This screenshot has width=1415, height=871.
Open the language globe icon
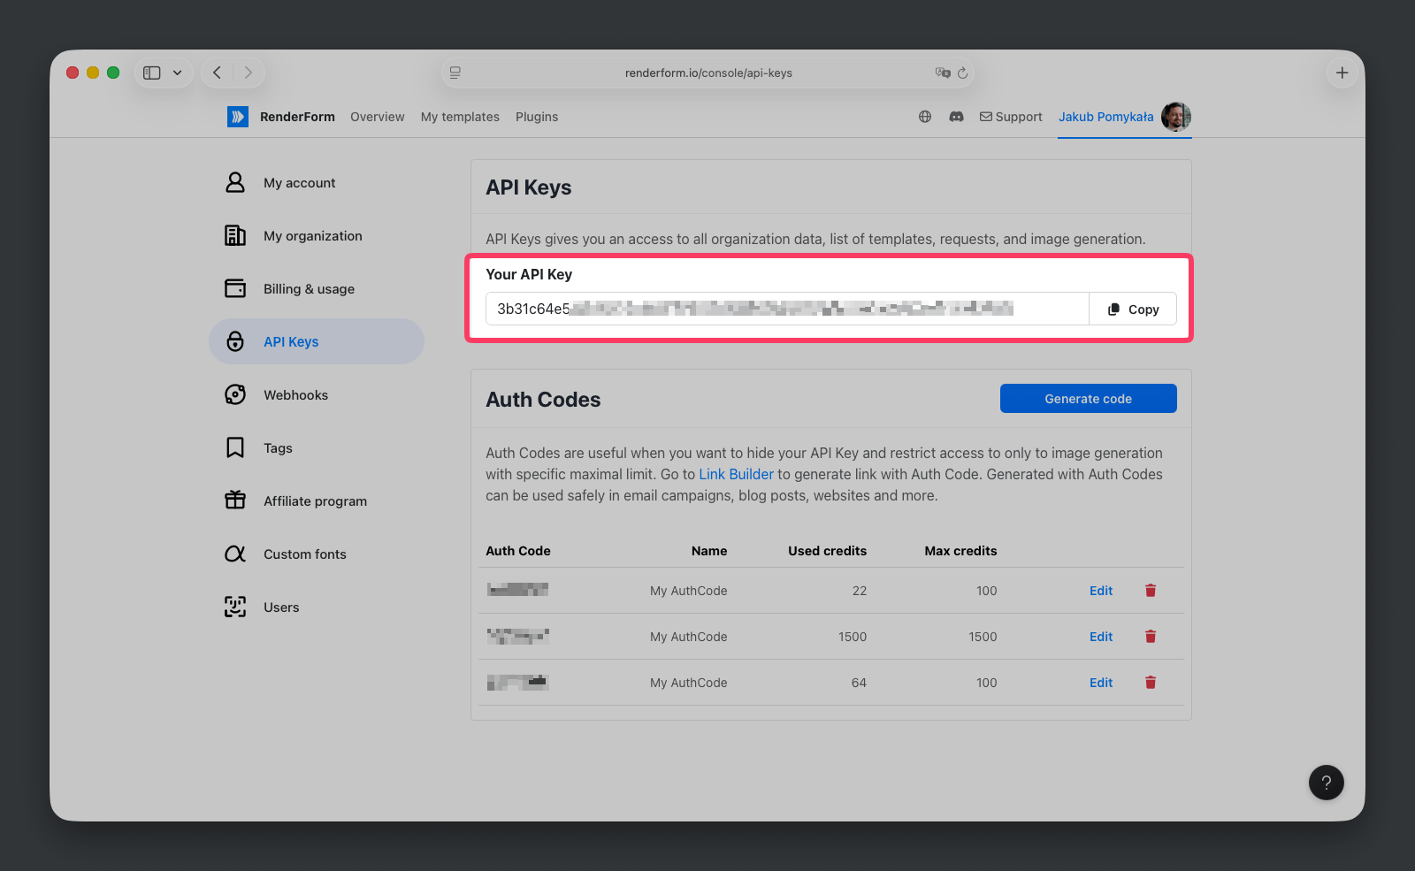(x=925, y=117)
